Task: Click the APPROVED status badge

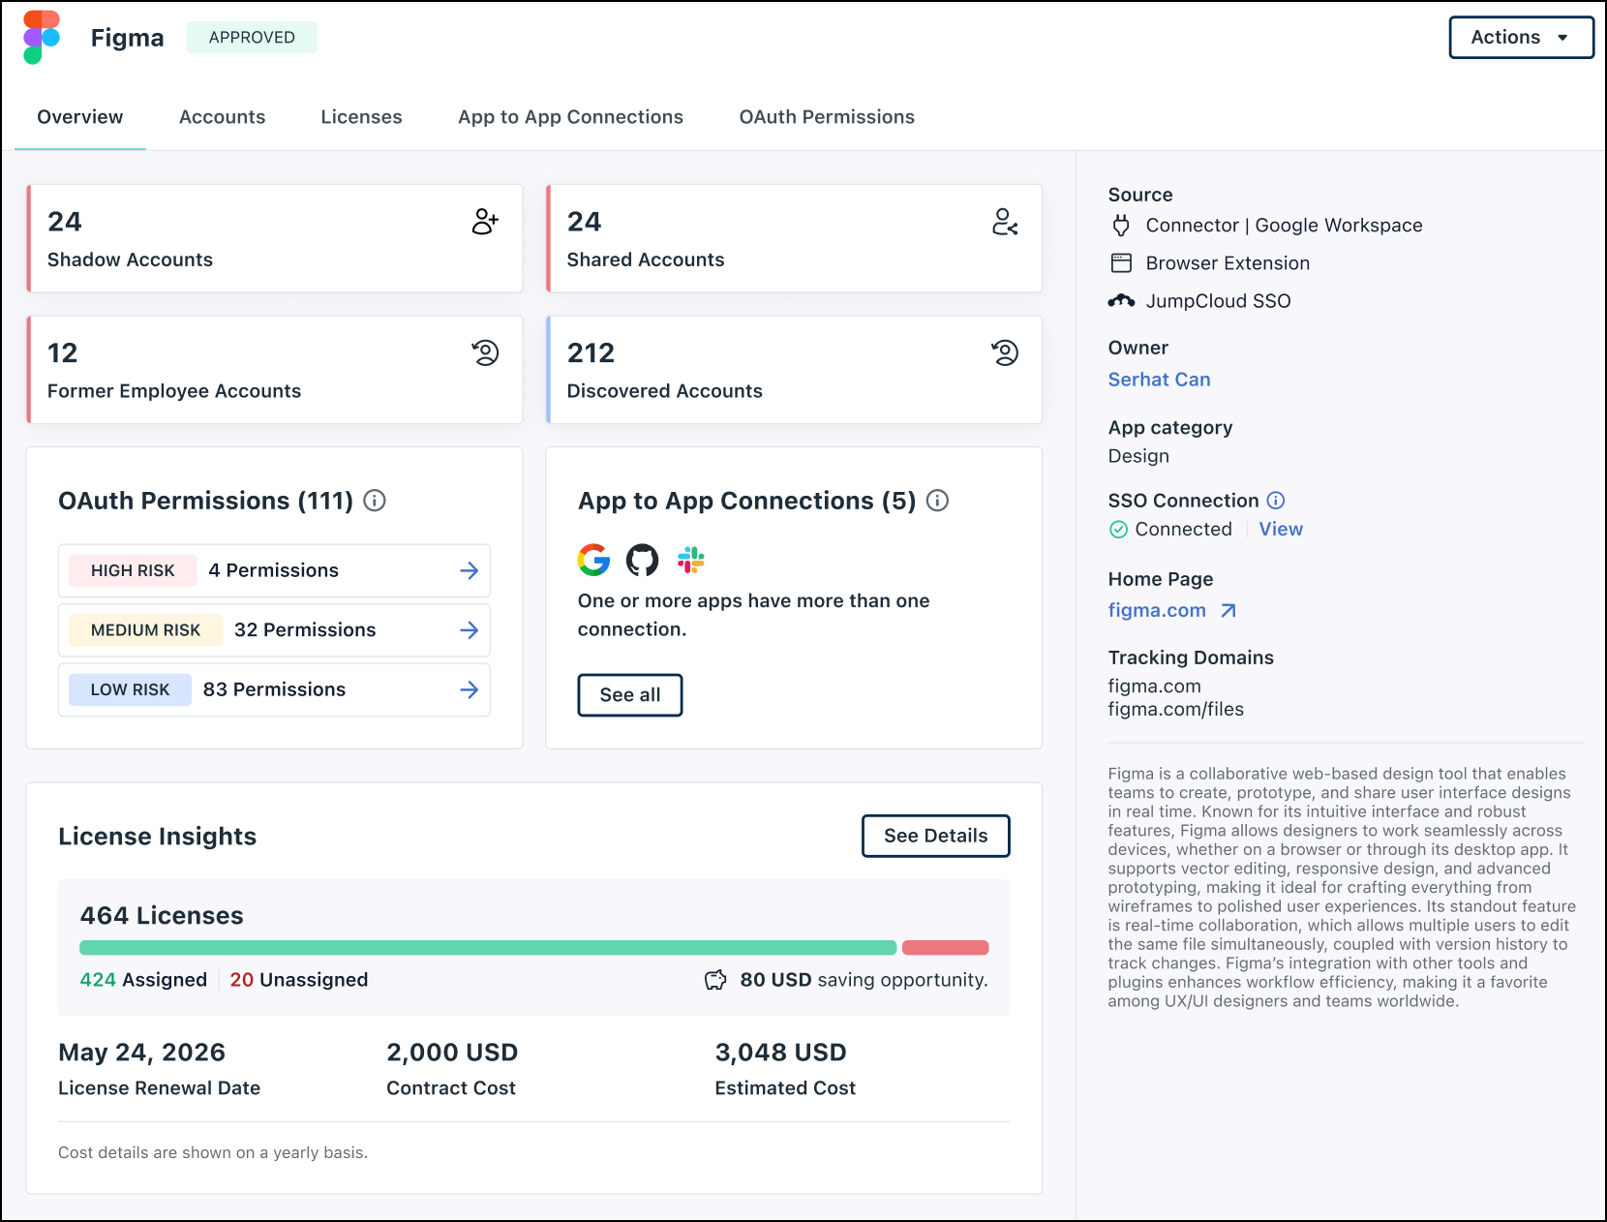Action: [x=251, y=37]
